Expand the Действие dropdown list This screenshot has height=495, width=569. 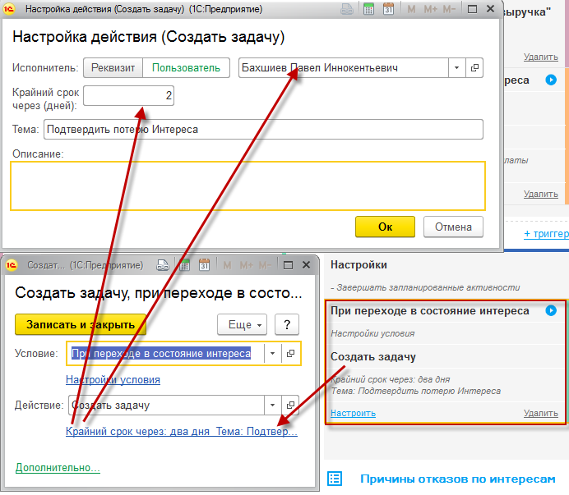click(272, 406)
